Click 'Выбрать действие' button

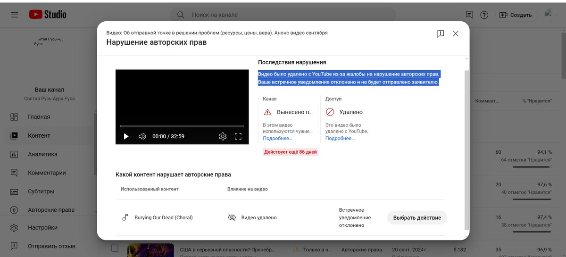417,217
